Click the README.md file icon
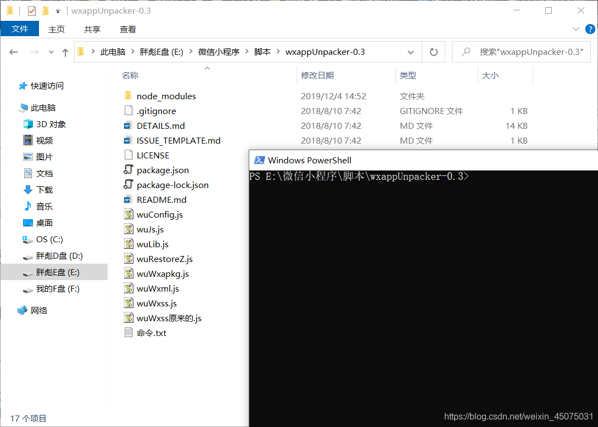 [128, 200]
